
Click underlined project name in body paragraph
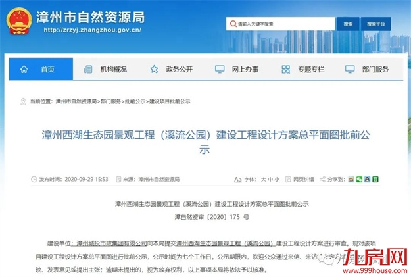coord(226,243)
